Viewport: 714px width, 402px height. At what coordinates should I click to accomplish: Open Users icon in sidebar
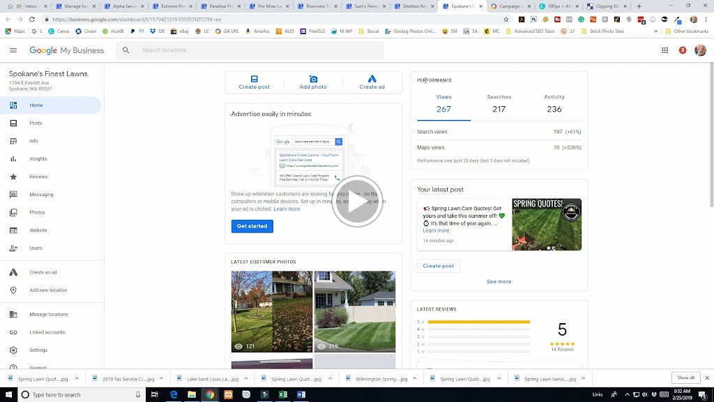coord(13,248)
